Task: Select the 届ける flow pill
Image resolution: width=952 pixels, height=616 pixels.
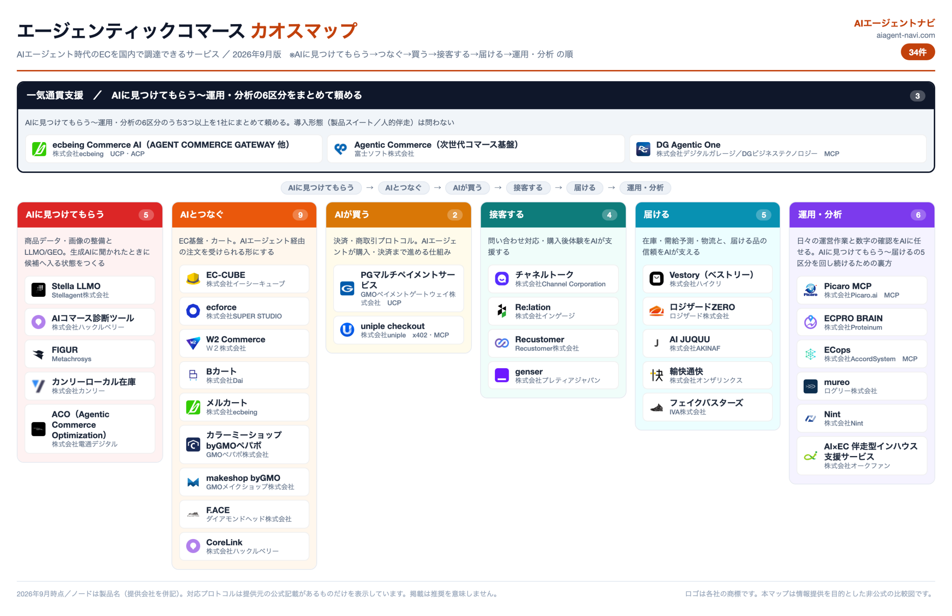Action: (585, 187)
